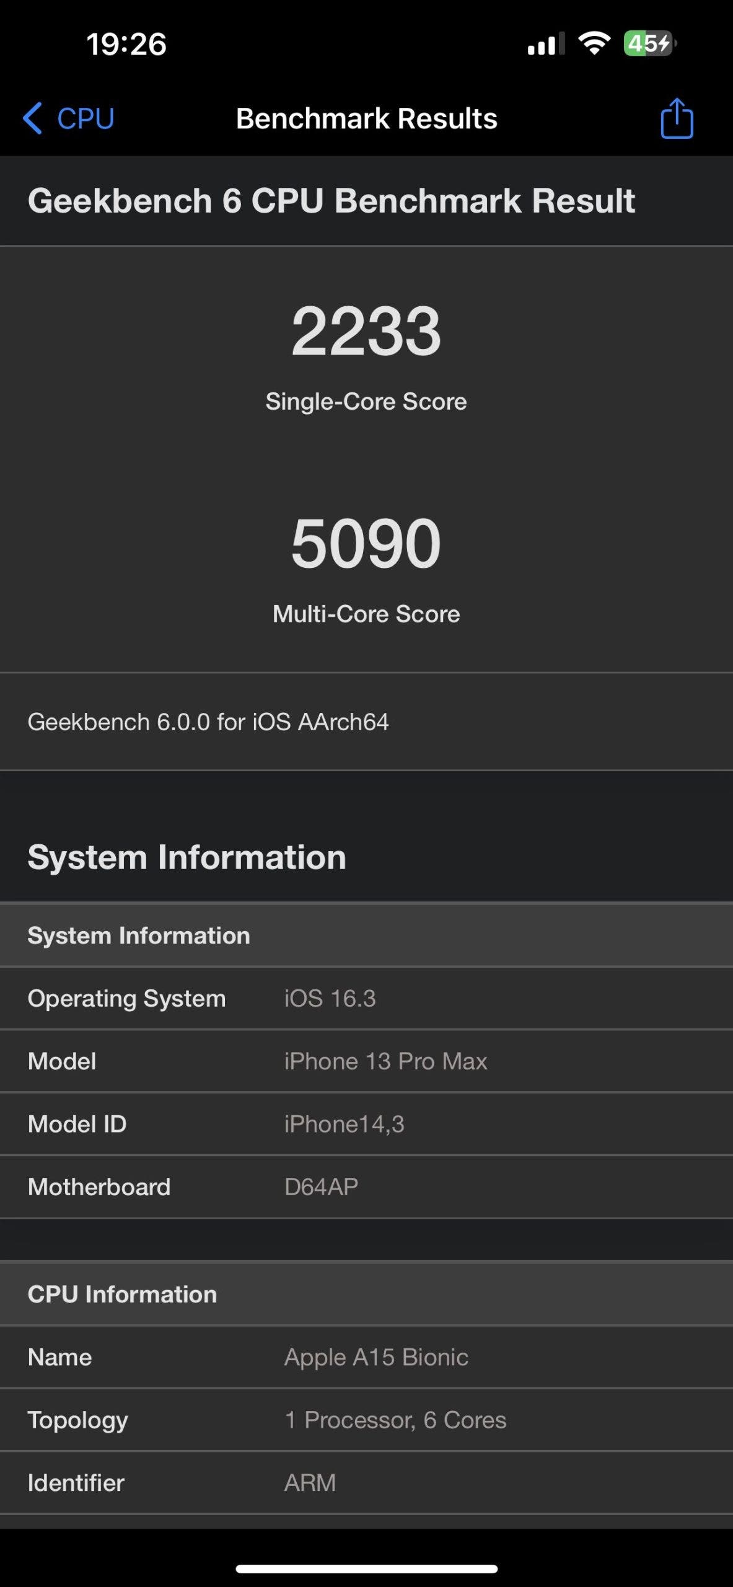Tap the CPU Information section header
Viewport: 733px width, 1587px height.
point(366,1294)
